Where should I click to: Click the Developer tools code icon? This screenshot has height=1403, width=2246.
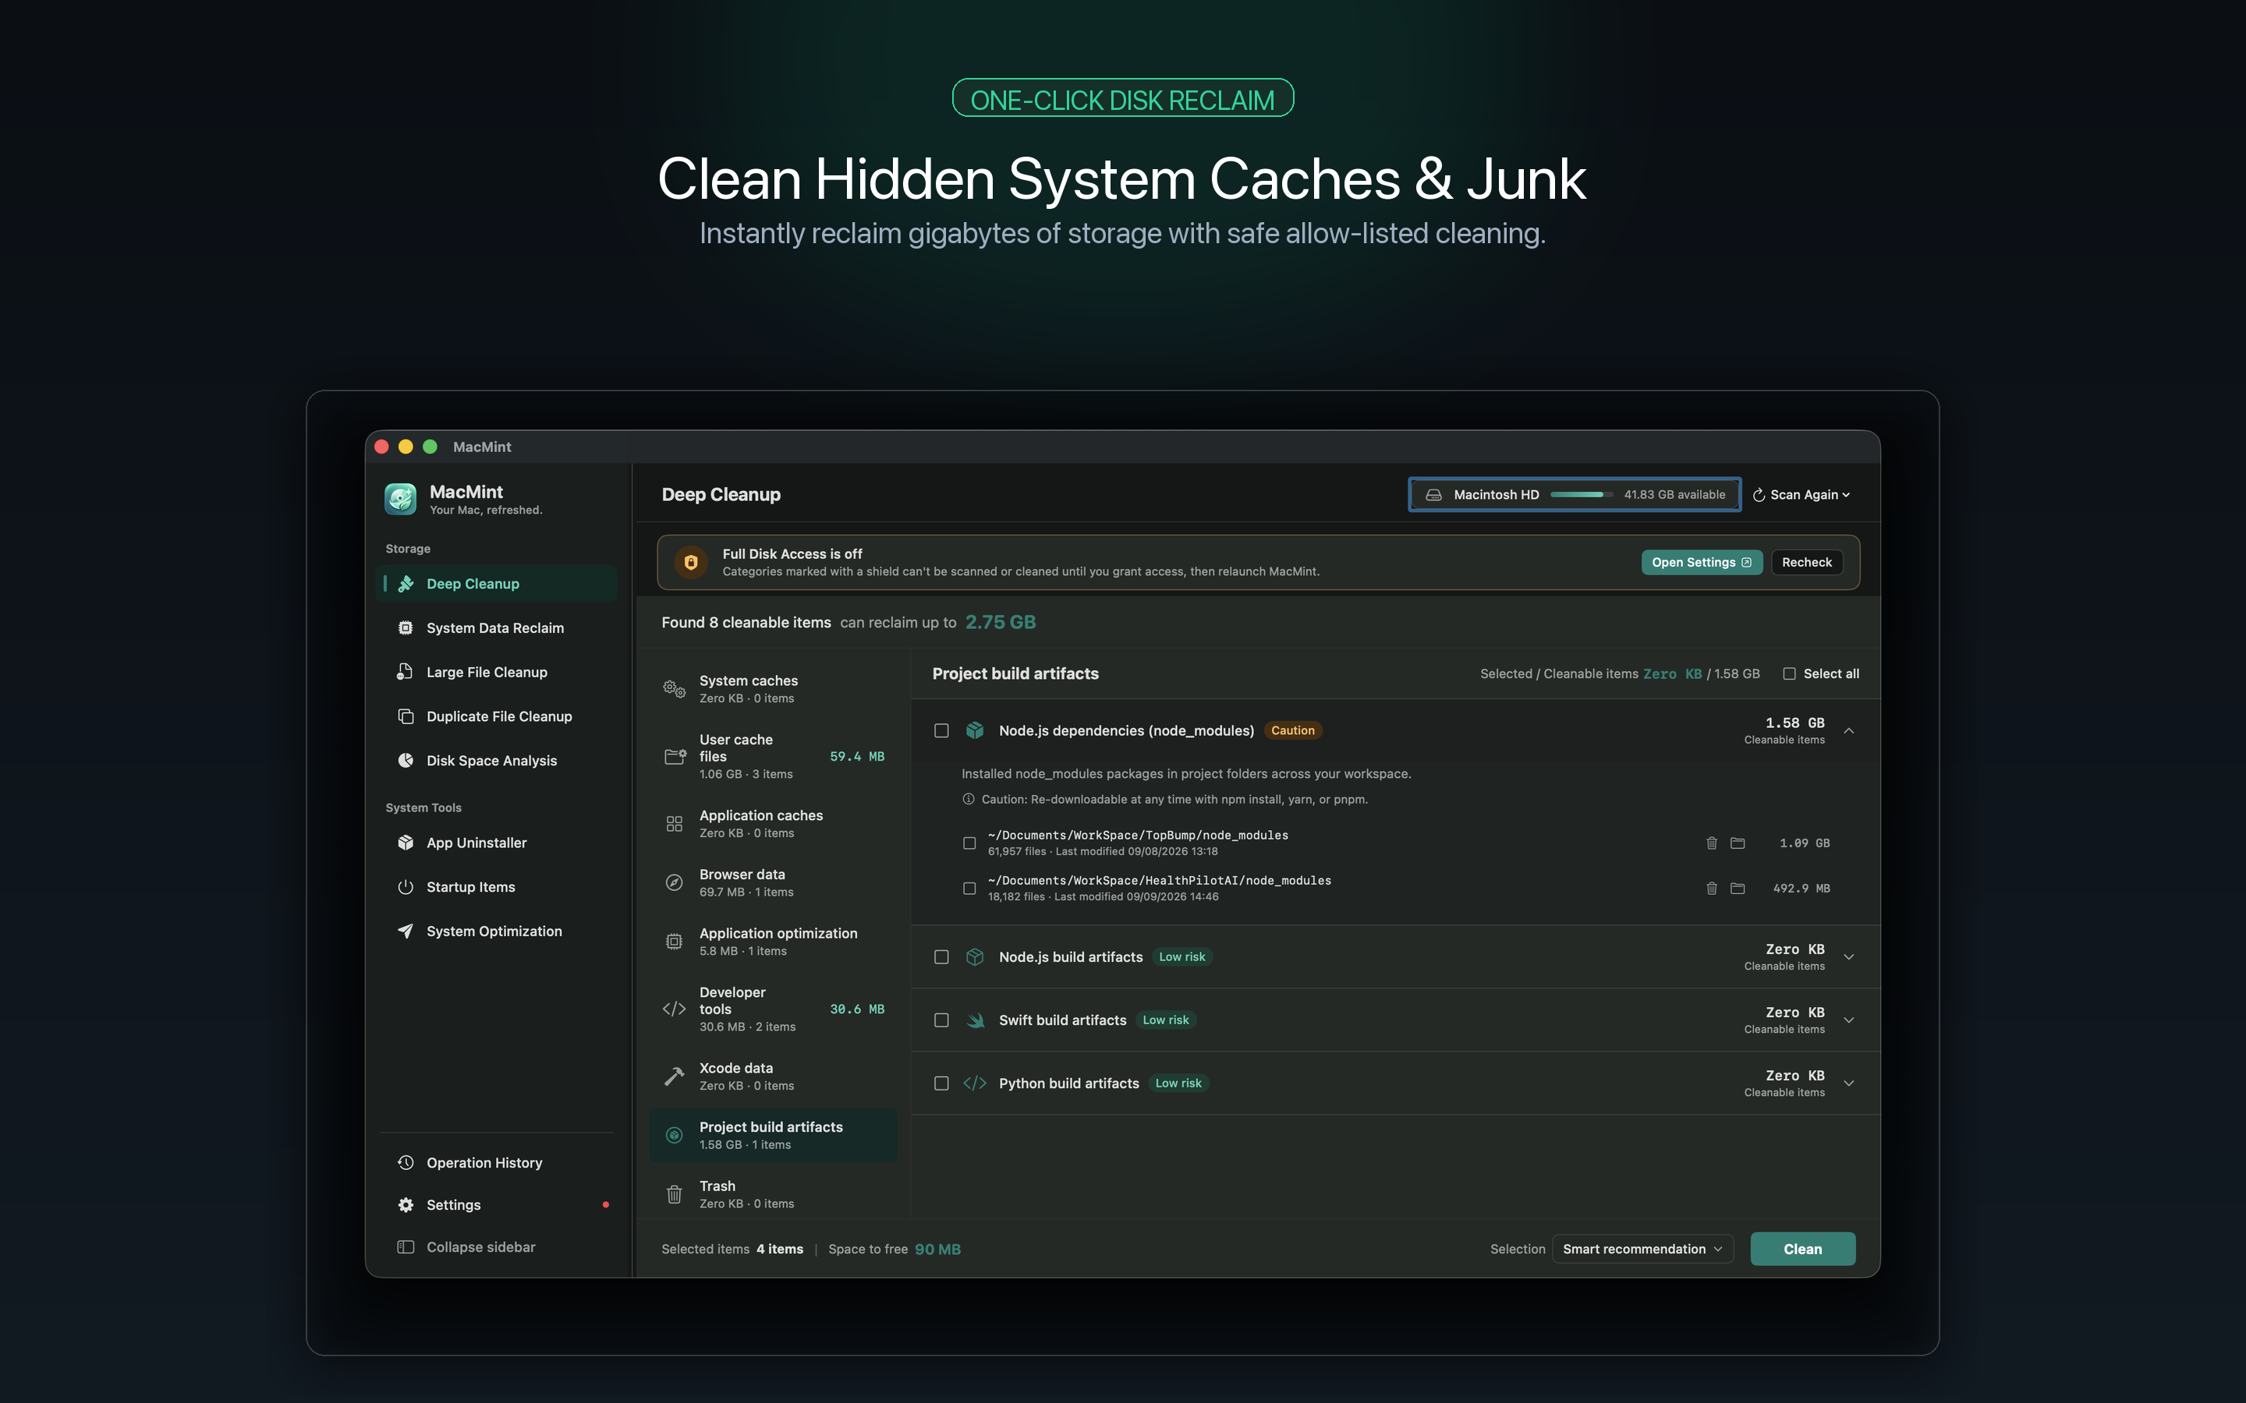[x=675, y=1009]
